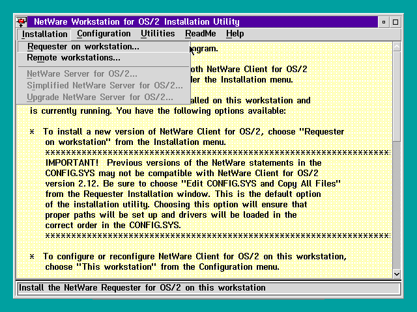Click the scrollbar up arrow
417x312 pixels.
[x=397, y=47]
